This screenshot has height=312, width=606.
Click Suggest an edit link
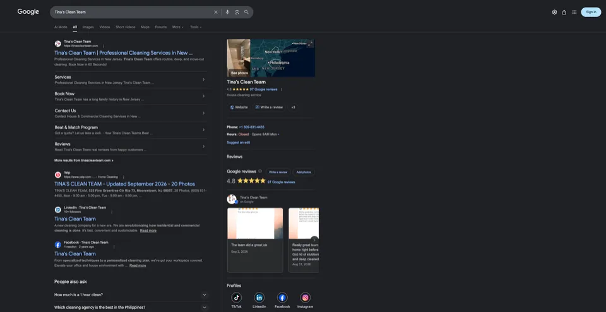point(239,142)
